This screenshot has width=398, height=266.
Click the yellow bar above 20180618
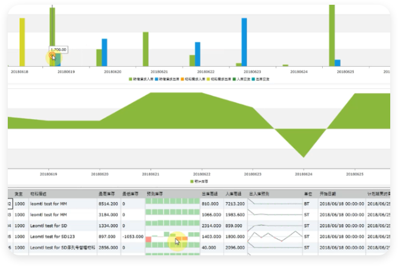tap(22, 42)
